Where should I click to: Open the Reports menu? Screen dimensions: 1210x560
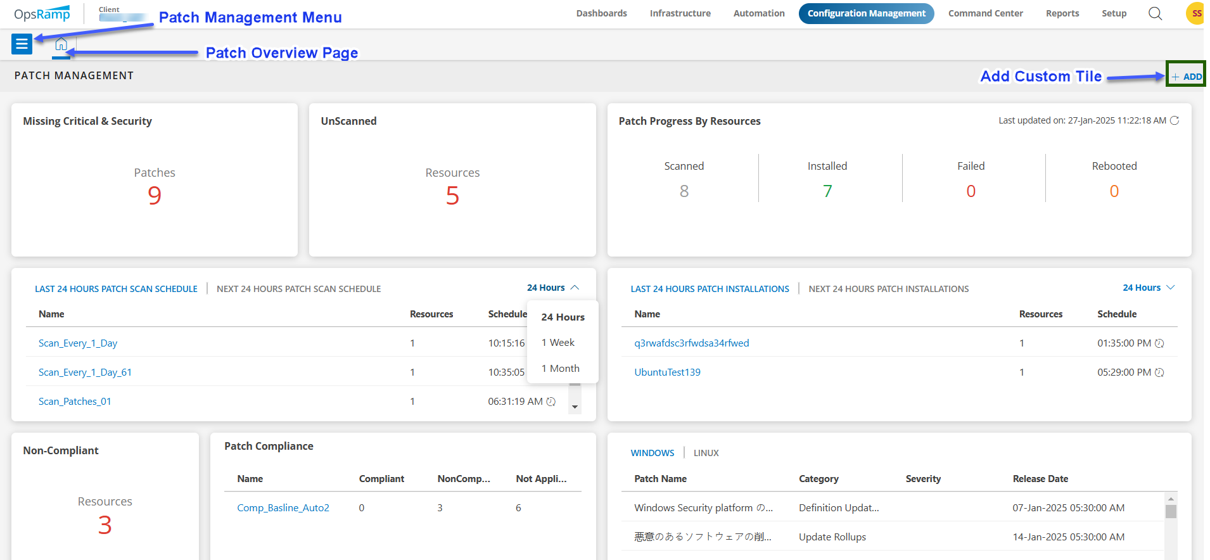[1062, 13]
